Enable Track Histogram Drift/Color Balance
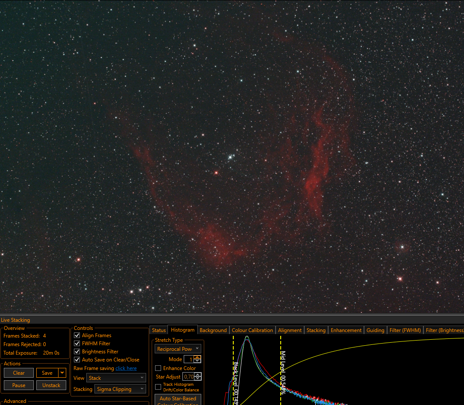This screenshot has width=464, height=405. point(159,387)
